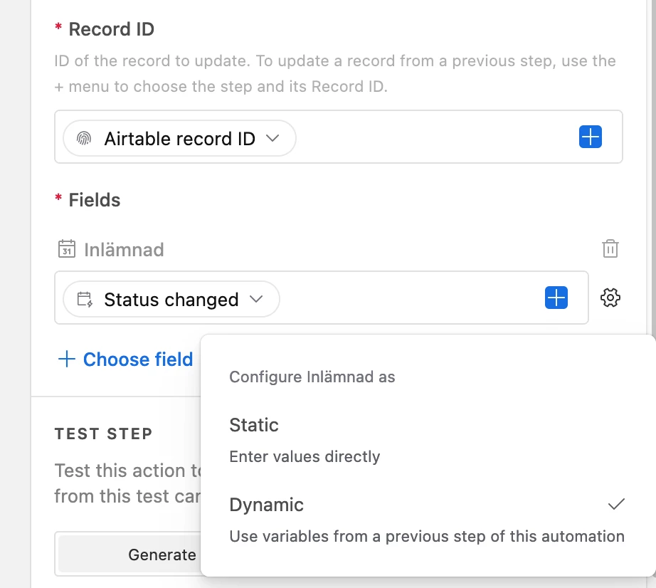Viewport: 656px width, 588px height.
Task: Click empty space in the Record ID input
Action: [434, 137]
